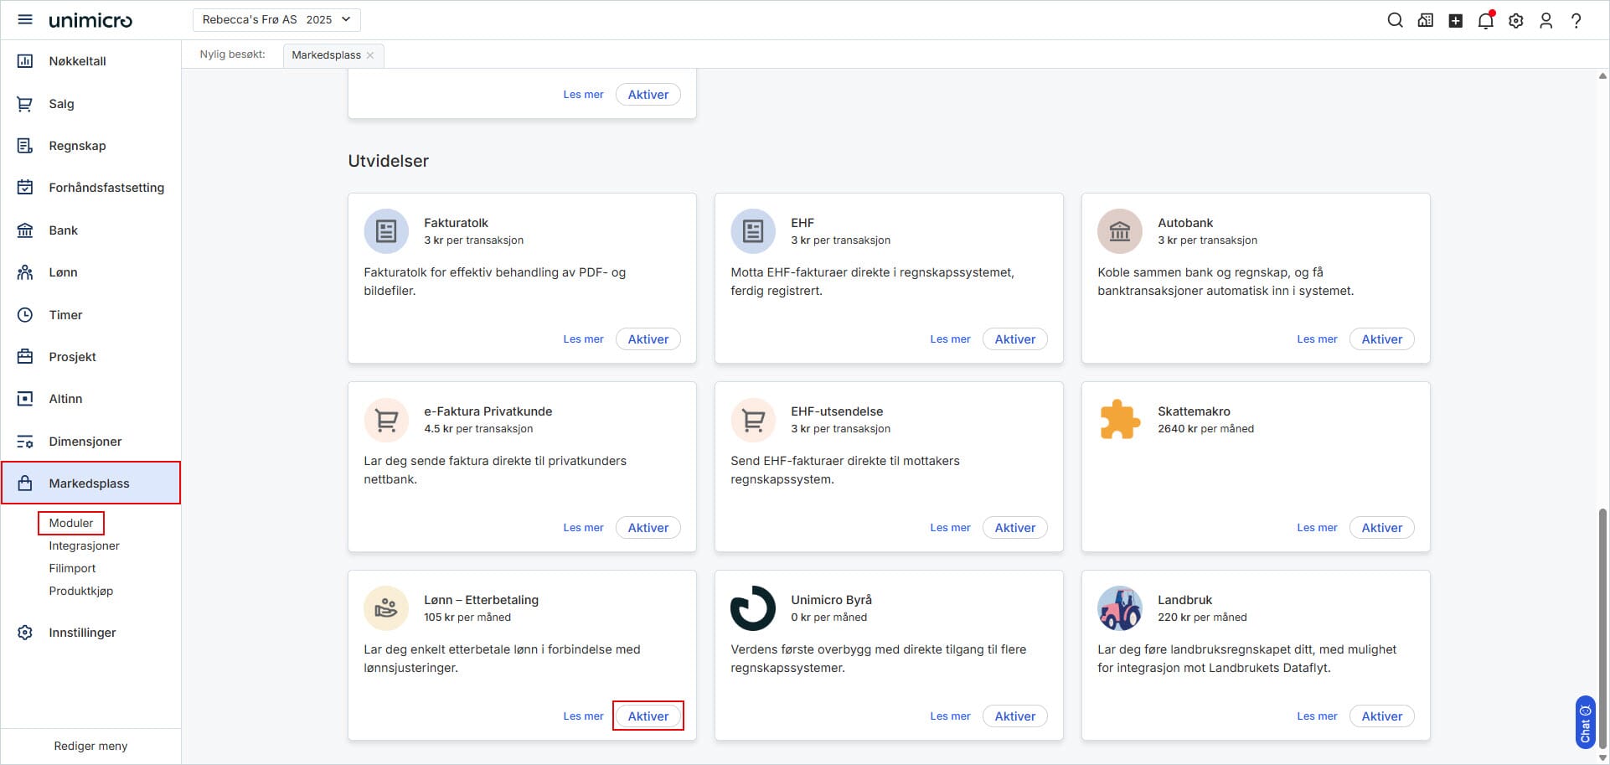Open the user profile icon
The height and width of the screenshot is (765, 1610).
[x=1545, y=20]
